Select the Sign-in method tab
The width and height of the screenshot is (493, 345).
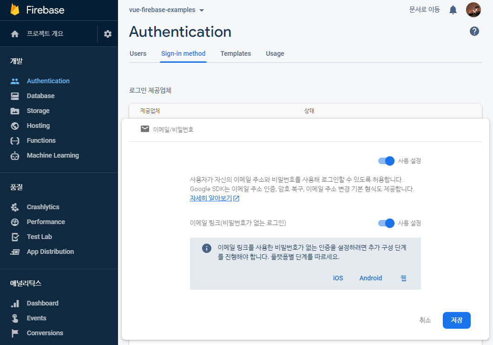click(183, 53)
